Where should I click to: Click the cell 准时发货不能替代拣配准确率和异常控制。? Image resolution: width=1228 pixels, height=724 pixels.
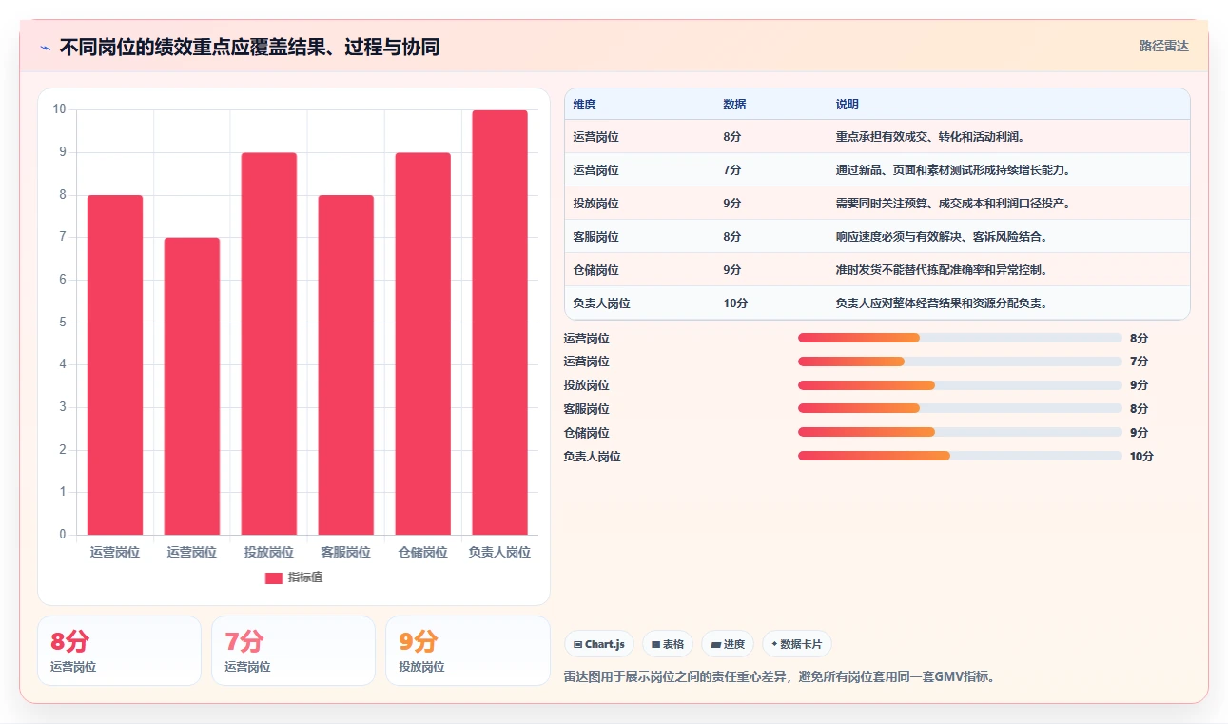point(941,270)
